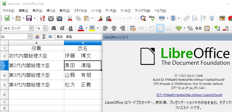
Task: Expand font color dropdown arrow
Action: (x=86, y=28)
